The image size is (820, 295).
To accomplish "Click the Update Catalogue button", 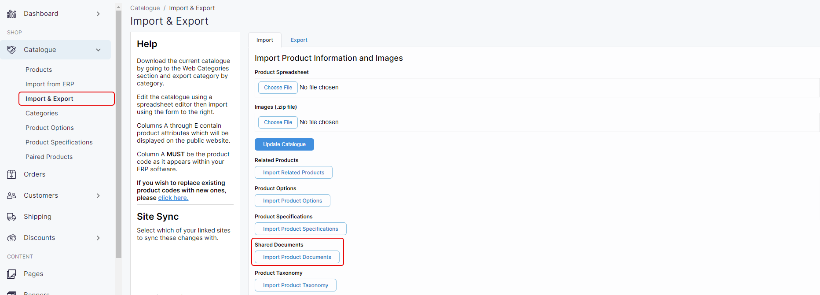I will (x=284, y=144).
